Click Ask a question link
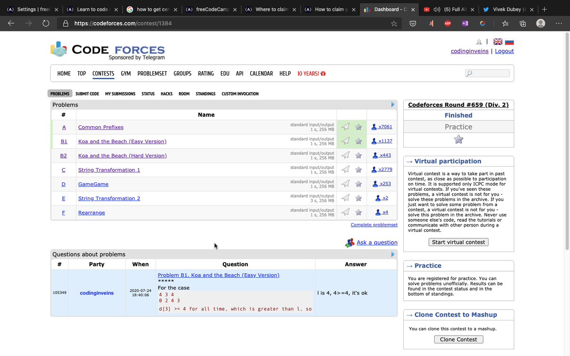Viewport: 570px width, 356px height. 377,242
